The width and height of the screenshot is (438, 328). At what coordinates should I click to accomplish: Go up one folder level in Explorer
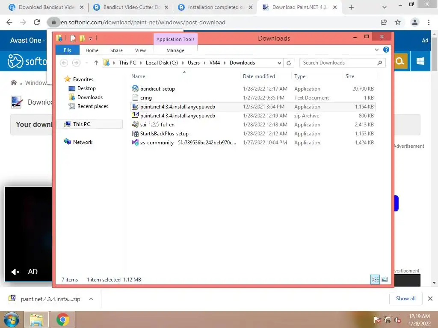click(x=96, y=63)
